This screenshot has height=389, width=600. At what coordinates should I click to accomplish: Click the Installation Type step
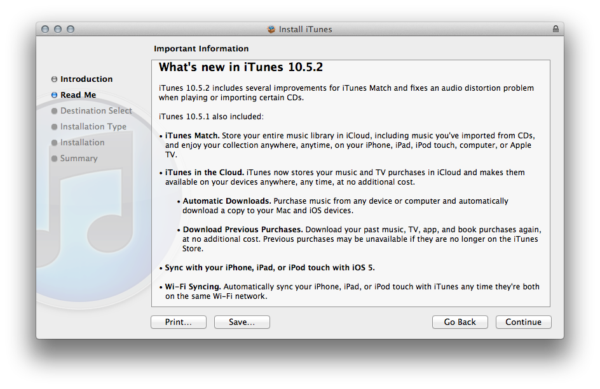[x=93, y=126]
